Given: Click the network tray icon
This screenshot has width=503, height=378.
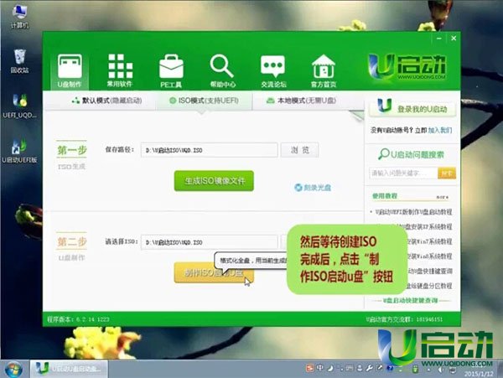Looking at the screenshot, I should tap(452, 370).
